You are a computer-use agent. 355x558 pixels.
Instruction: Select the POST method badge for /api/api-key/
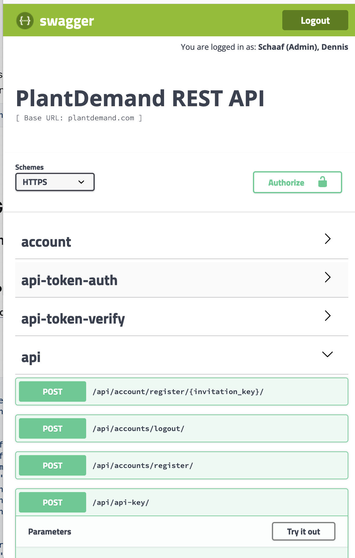tap(52, 502)
